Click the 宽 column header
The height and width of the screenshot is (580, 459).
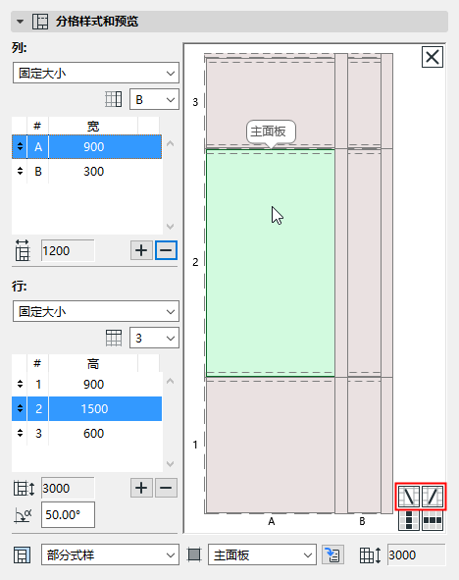tap(93, 127)
